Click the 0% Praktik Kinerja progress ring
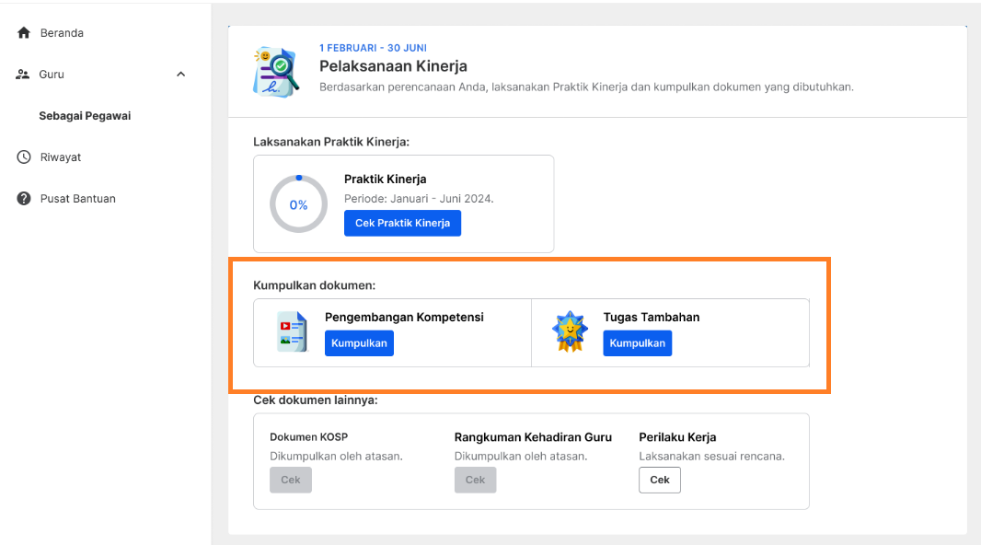Viewport: 981px width, 545px height. coord(298,204)
